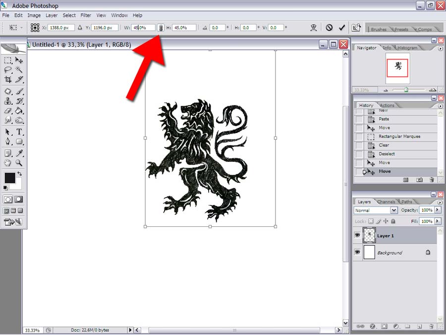The image size is (446, 335).
Task: Select the Eyedropper tool
Action: 19,153
